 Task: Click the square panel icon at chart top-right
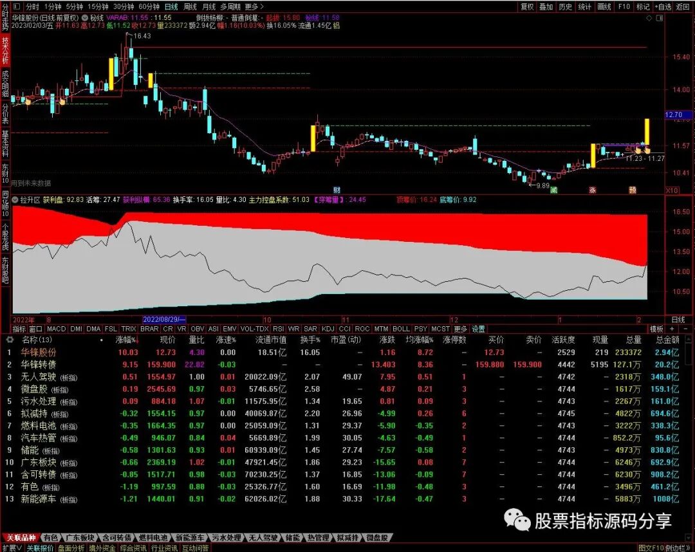(660, 18)
